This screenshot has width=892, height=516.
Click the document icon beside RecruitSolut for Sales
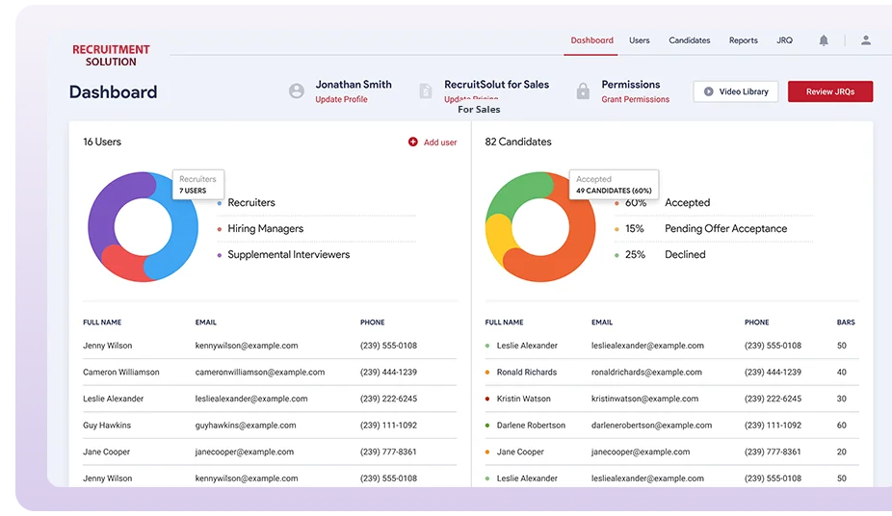pos(426,91)
